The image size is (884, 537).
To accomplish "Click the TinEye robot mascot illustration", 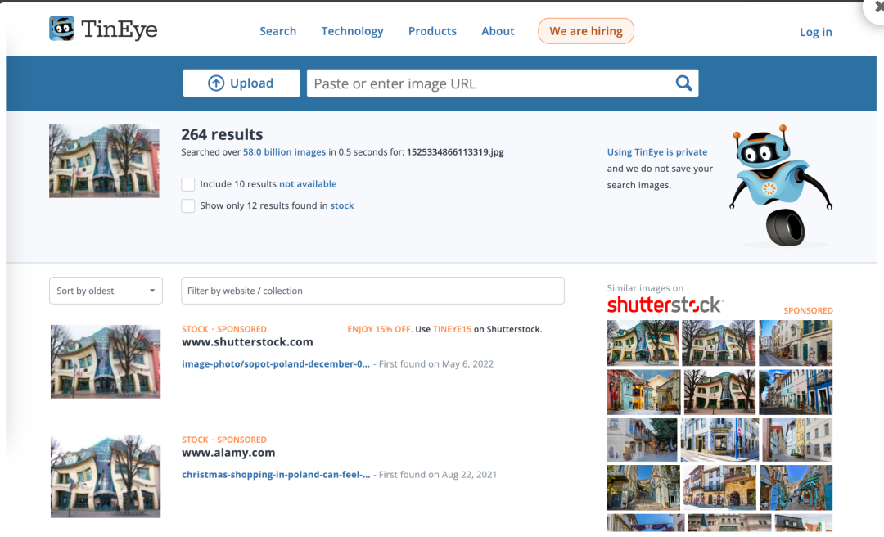I will (x=781, y=186).
